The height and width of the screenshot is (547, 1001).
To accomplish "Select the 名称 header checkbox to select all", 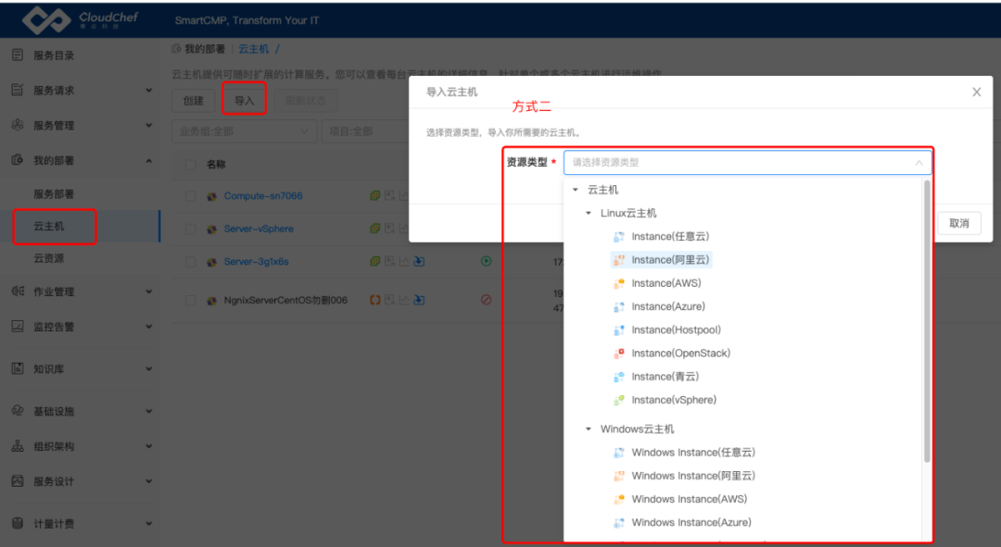I will (x=190, y=164).
